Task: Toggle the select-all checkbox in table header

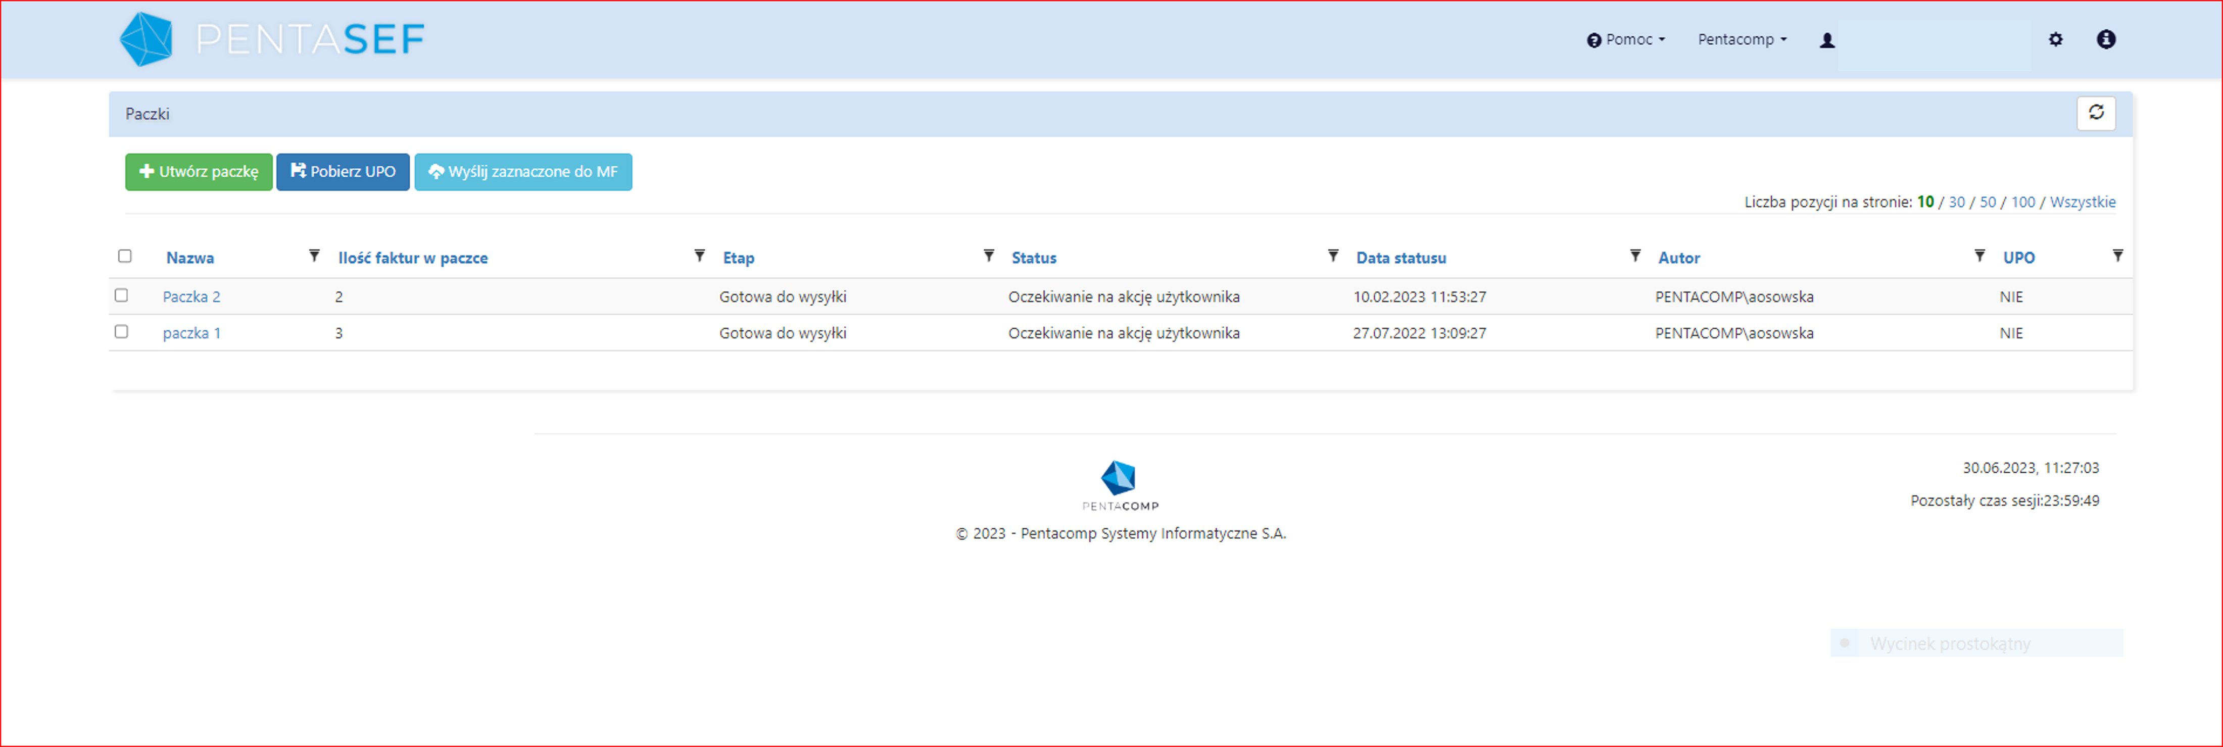Action: tap(125, 256)
